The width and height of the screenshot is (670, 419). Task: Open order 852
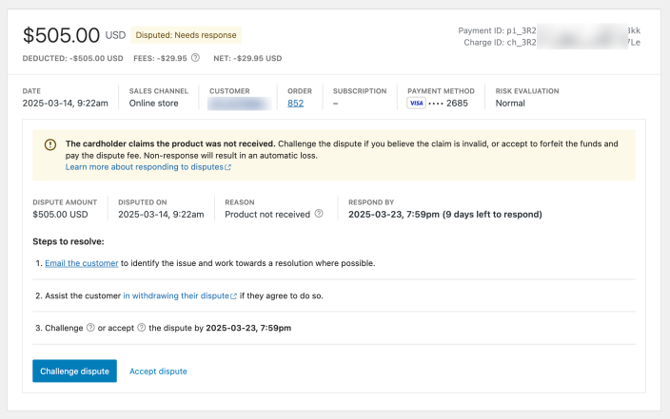pyautogui.click(x=295, y=103)
